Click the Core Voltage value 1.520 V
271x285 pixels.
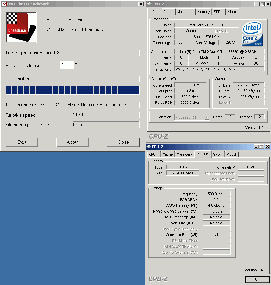click(229, 42)
